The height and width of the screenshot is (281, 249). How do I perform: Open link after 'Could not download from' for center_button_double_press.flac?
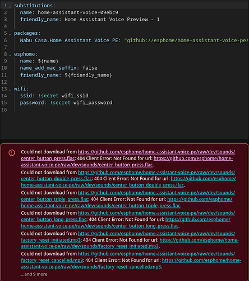[128, 175]
